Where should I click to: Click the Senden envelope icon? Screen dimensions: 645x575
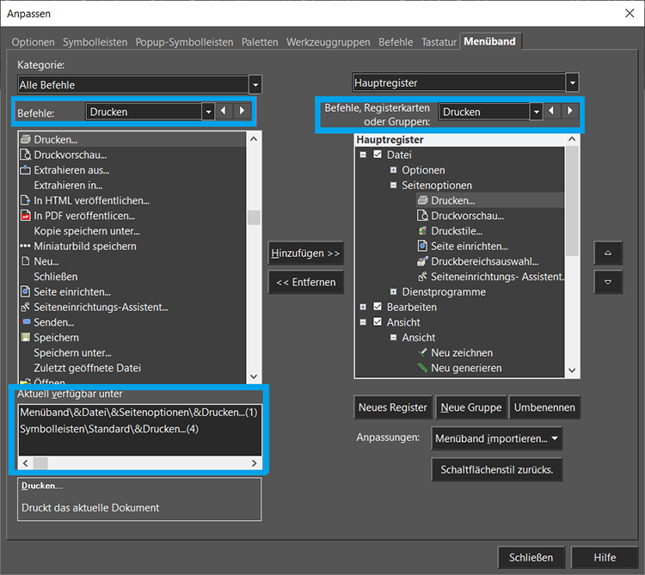tap(26, 321)
